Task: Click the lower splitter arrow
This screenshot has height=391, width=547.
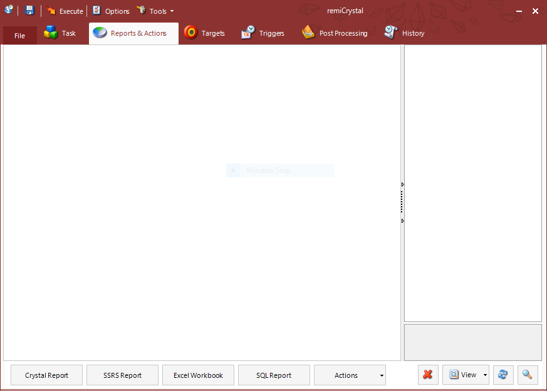Action: (403, 221)
